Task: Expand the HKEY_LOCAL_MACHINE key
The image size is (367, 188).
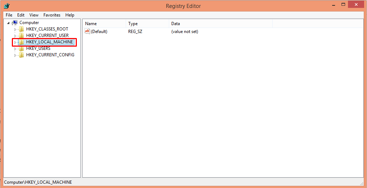Action: tap(15, 42)
